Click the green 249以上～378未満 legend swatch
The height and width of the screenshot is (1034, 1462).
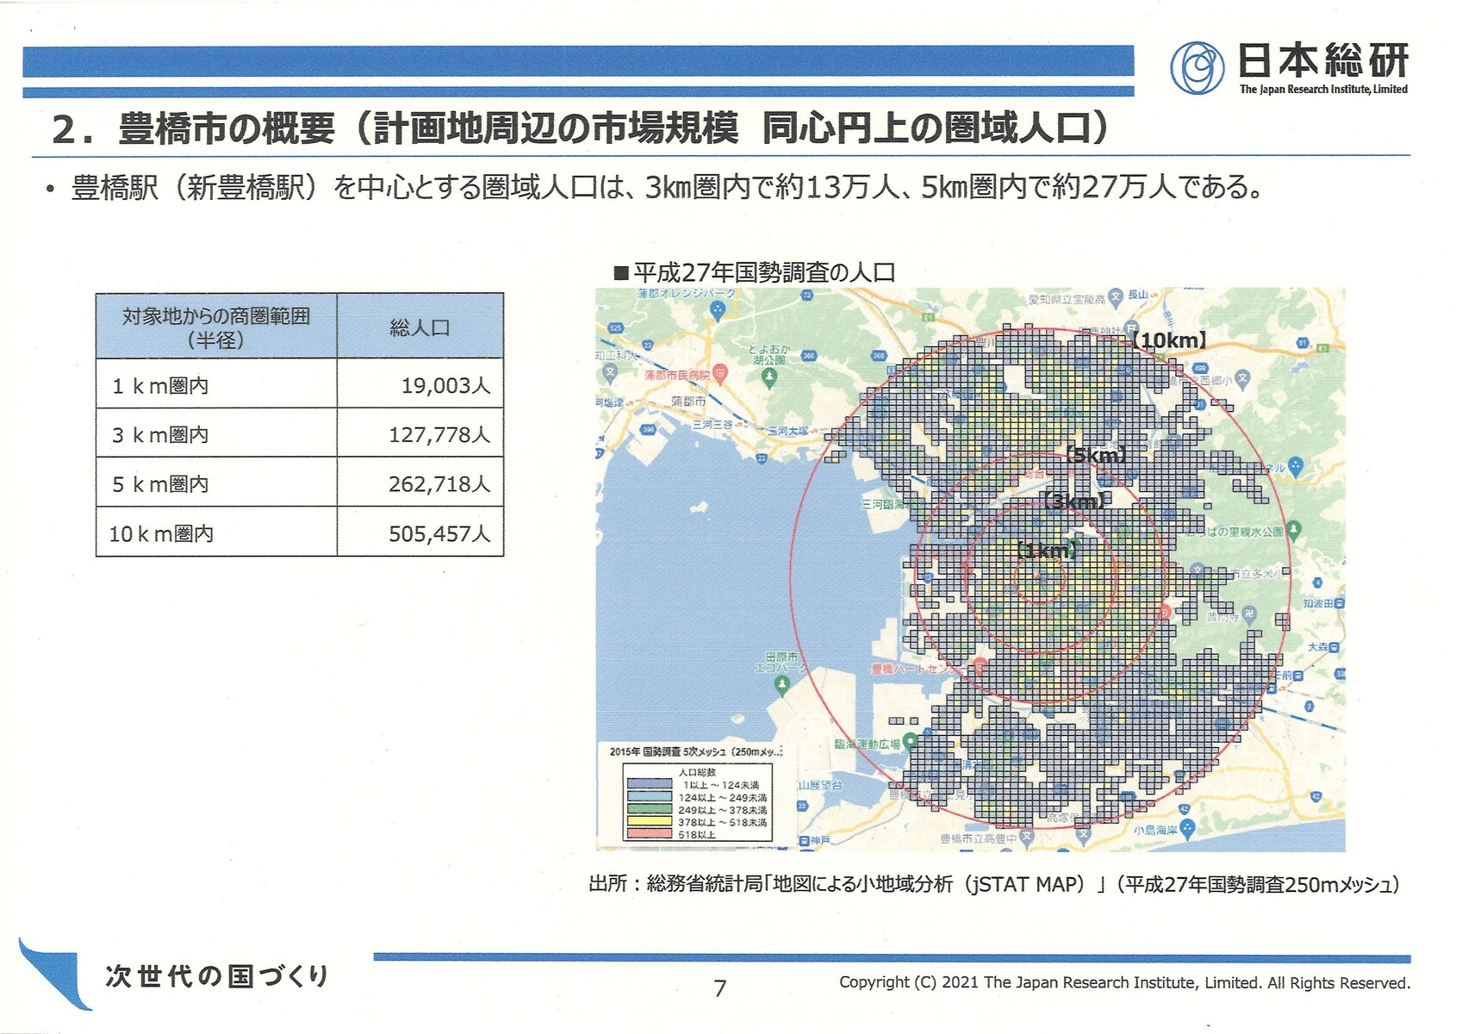tap(650, 809)
